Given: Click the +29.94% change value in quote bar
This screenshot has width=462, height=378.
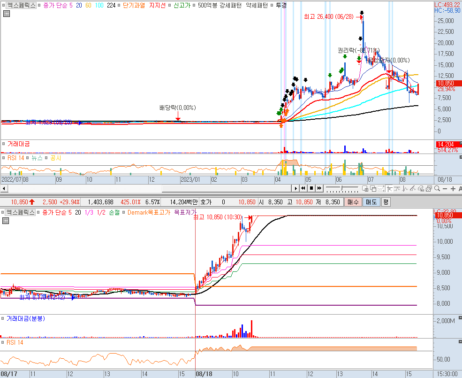Looking at the screenshot, I should pyautogui.click(x=69, y=202).
